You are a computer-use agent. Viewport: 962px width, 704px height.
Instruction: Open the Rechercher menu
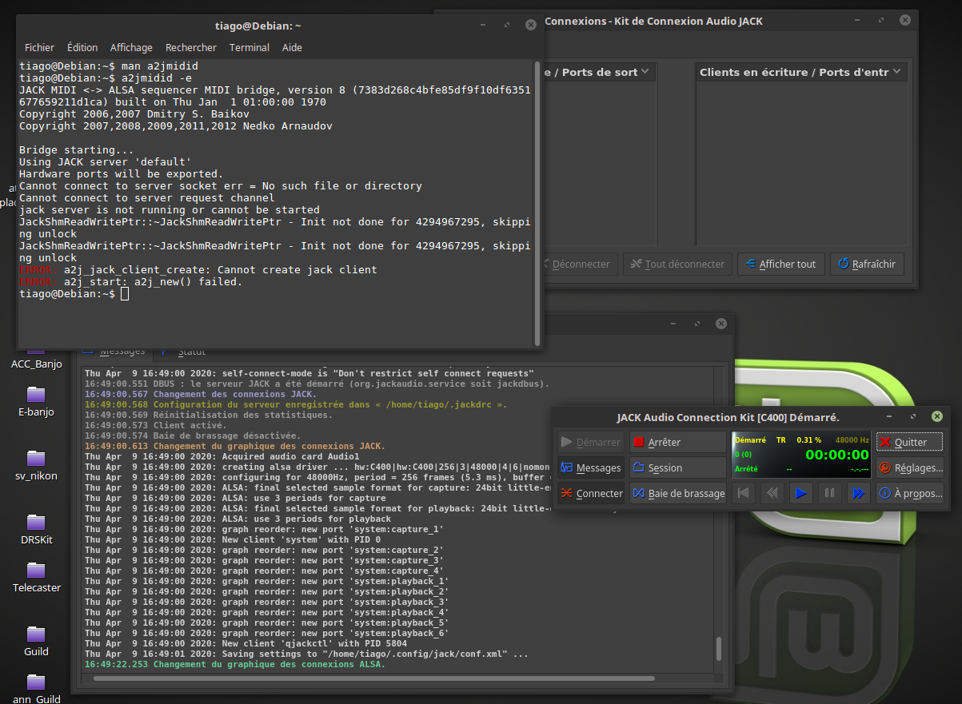[x=191, y=47]
